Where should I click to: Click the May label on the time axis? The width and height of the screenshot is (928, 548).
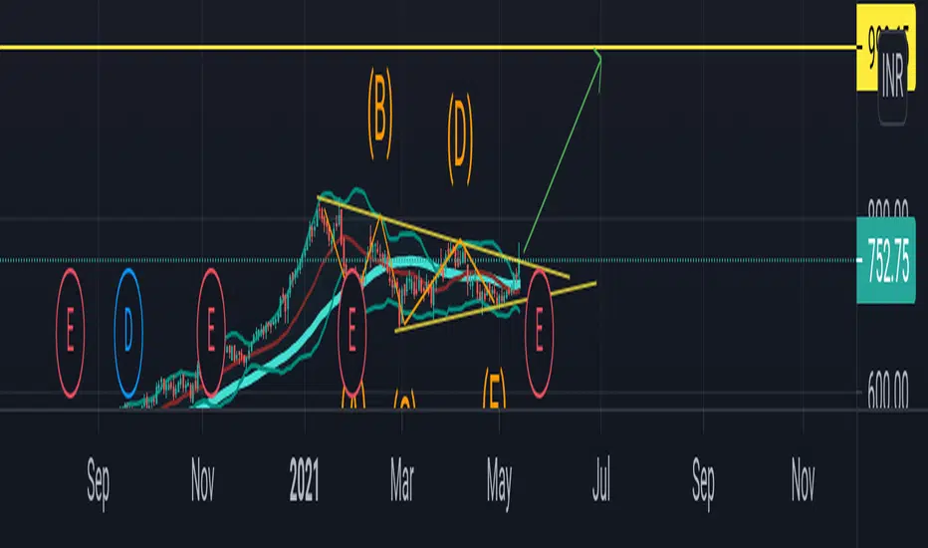click(500, 483)
